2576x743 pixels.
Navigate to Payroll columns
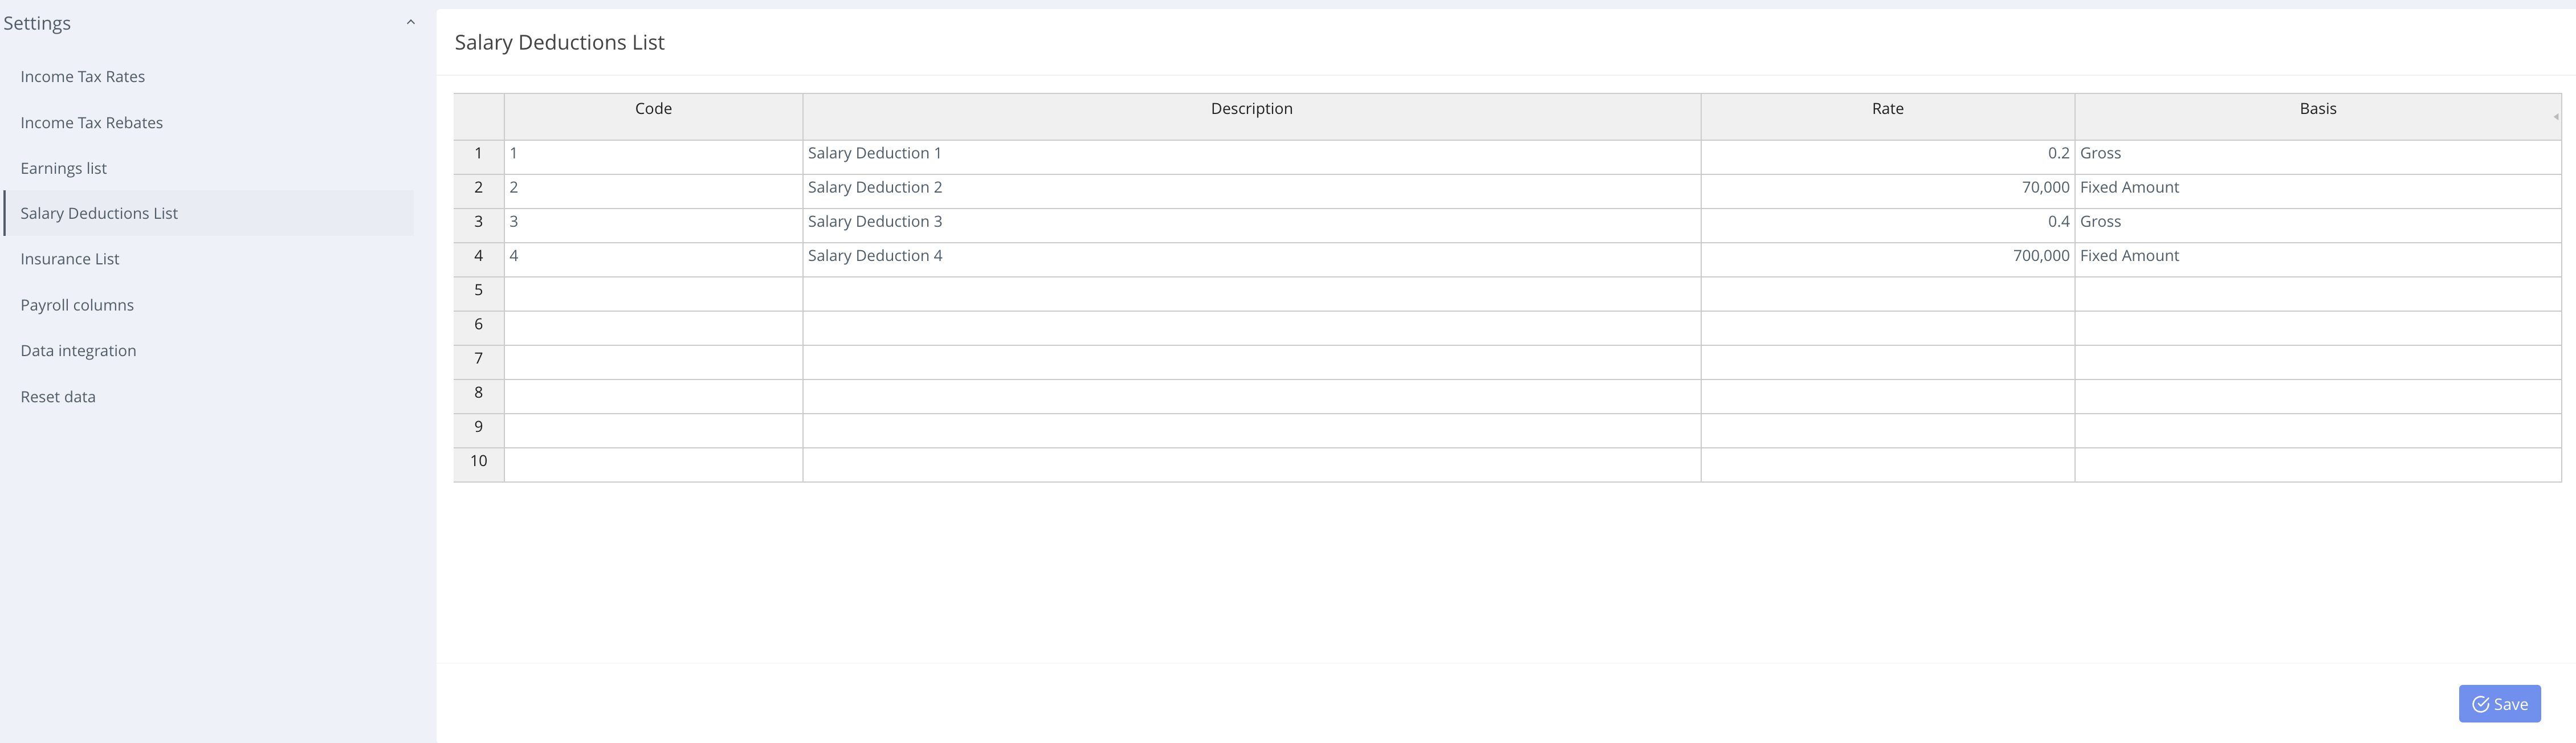77,305
